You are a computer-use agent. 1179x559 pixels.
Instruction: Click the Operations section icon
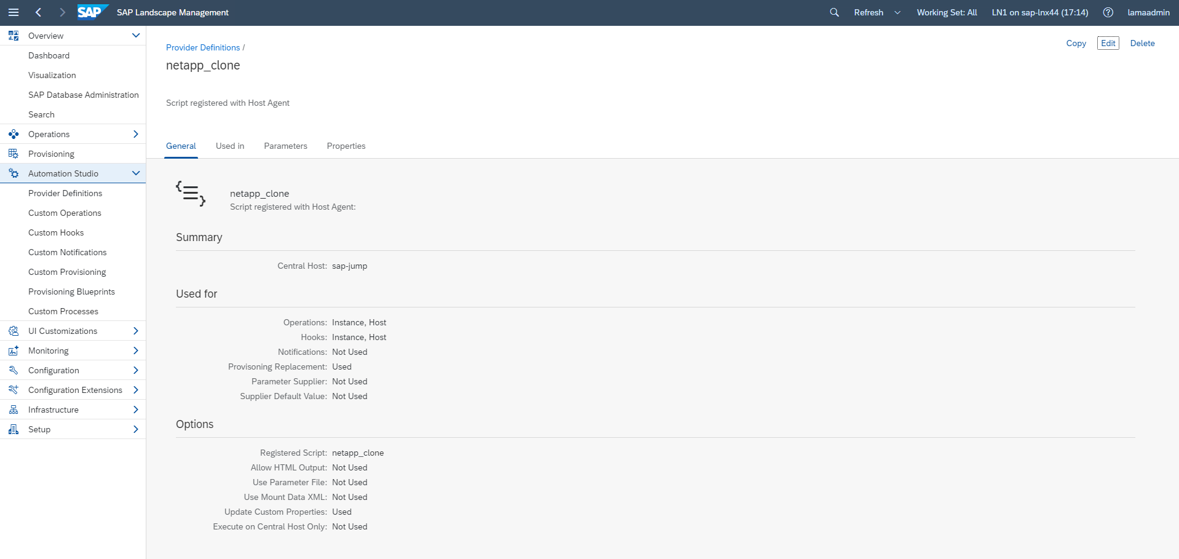tap(14, 134)
